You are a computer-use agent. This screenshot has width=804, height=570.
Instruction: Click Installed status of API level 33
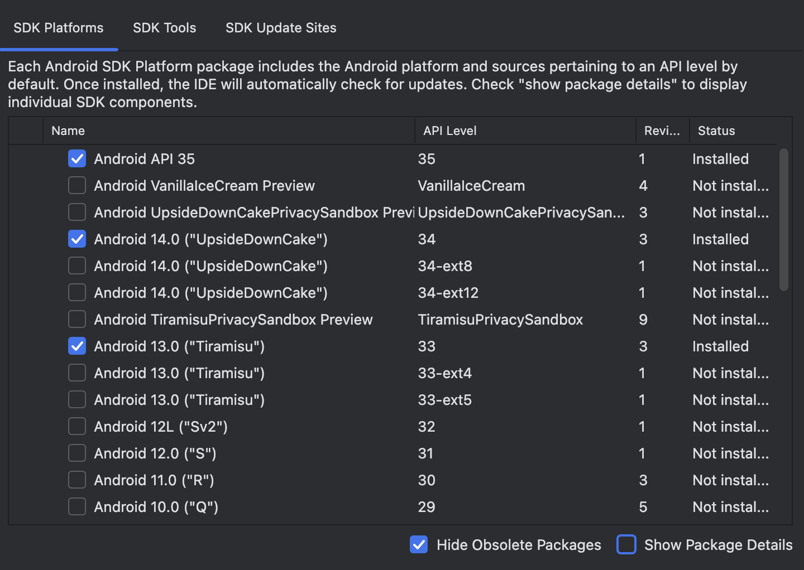(720, 346)
